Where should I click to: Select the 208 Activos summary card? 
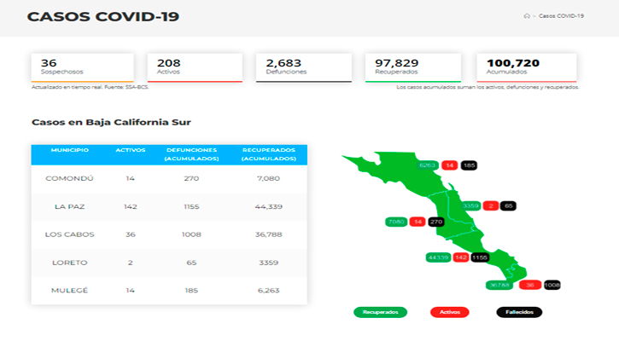195,68
